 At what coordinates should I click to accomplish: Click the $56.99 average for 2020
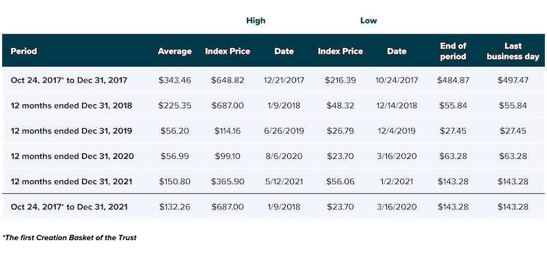click(174, 156)
